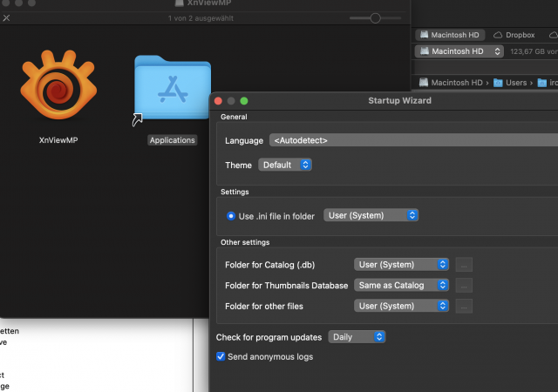This screenshot has width=558, height=392.
Task: Uncheck Send anonymous logs checkbox
Action: (x=221, y=356)
